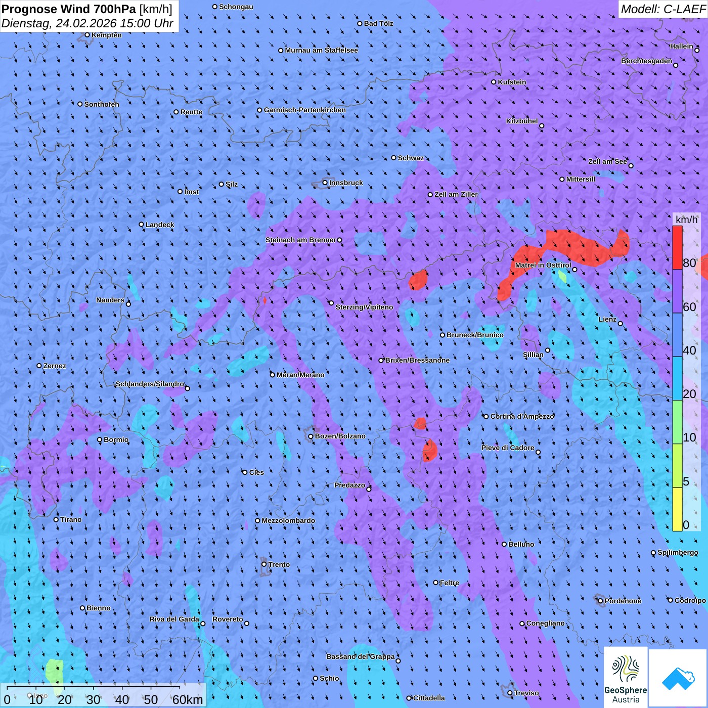Click the Mezzolombardo label
The height and width of the screenshot is (708, 708).
pyautogui.click(x=288, y=520)
